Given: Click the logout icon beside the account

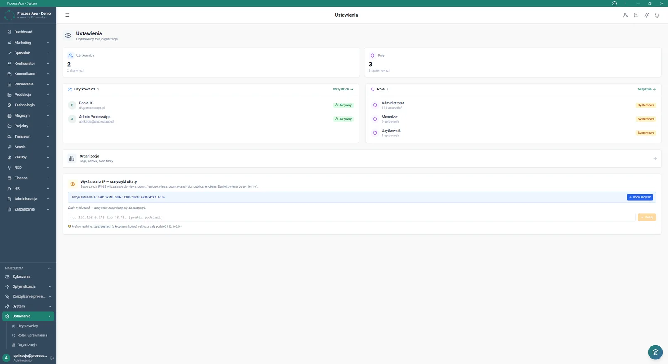Looking at the screenshot, I should tap(52, 358).
